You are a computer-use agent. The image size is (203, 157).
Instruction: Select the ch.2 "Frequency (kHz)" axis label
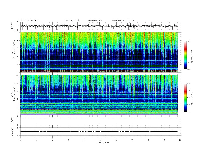tap(14, 92)
